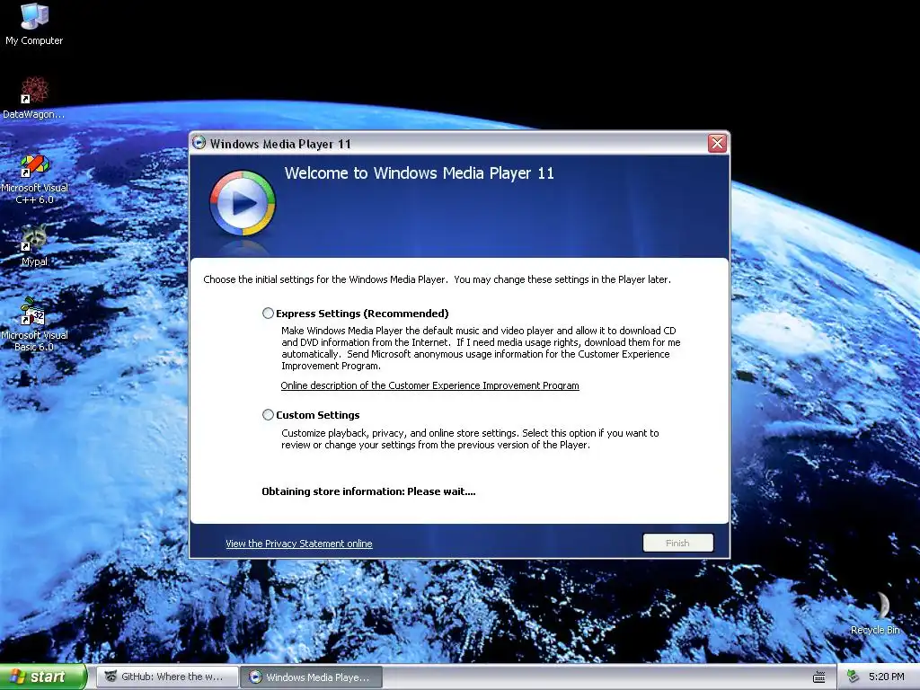This screenshot has height=690, width=920.
Task: Click the Windows Media Player title bar icon
Action: tap(199, 143)
